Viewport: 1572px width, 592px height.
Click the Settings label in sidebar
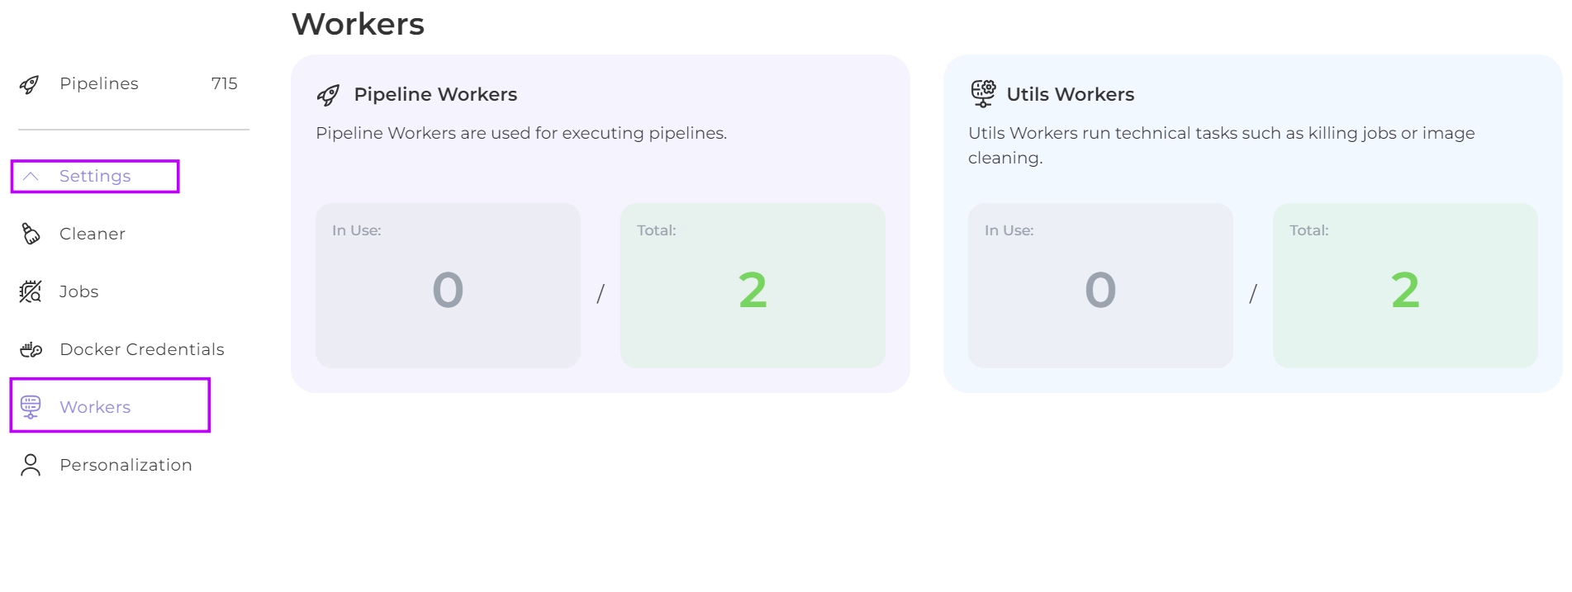coord(95,176)
